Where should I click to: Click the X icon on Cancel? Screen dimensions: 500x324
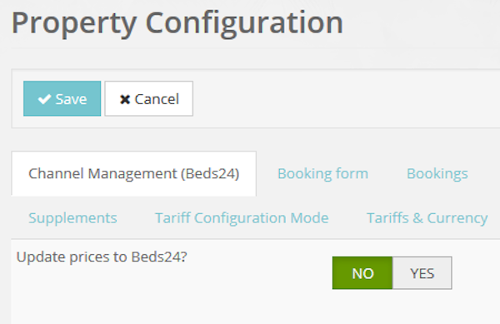click(125, 99)
